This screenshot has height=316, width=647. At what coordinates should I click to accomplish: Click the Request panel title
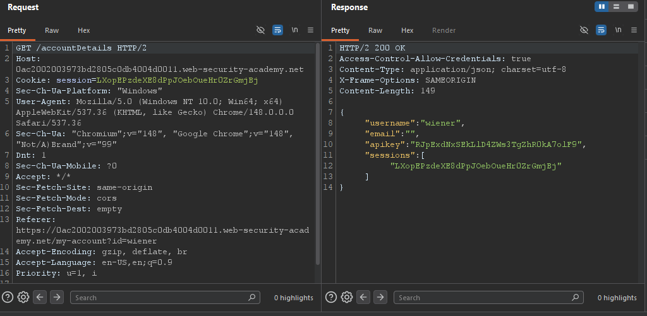[x=23, y=7]
